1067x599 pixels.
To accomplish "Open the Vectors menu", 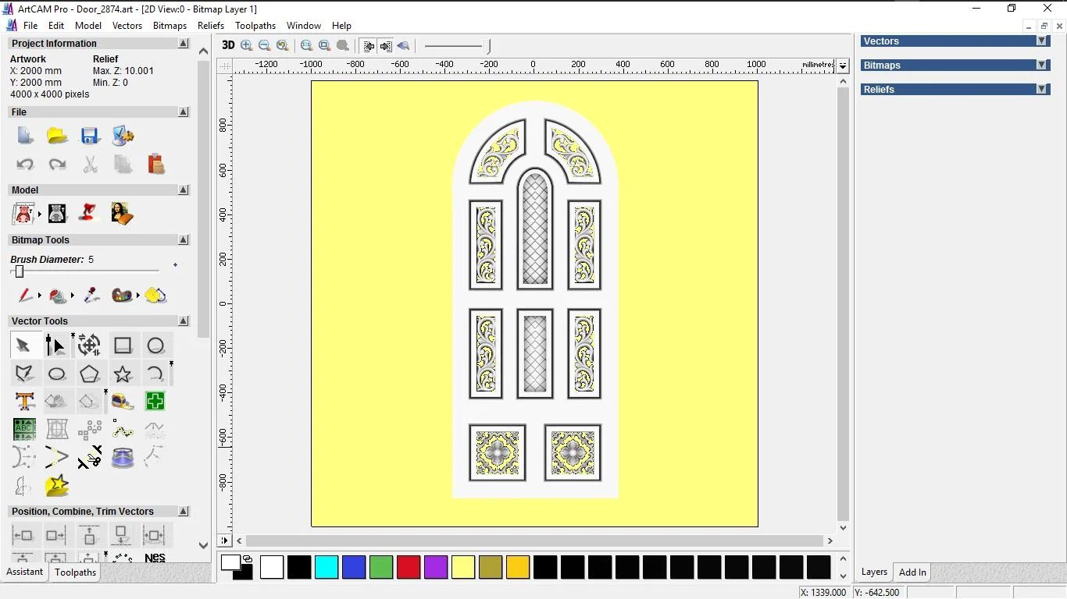I will (127, 25).
